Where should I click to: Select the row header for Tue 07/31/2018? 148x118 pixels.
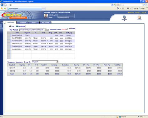click(x=9, y=41)
